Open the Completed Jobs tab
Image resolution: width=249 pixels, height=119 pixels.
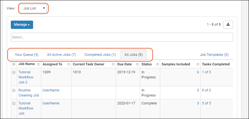click(x=100, y=55)
